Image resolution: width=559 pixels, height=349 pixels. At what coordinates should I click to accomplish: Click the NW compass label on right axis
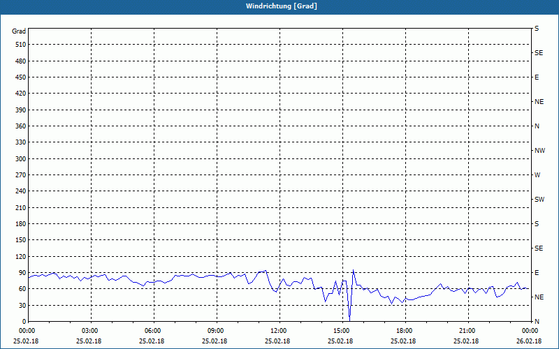click(x=539, y=151)
